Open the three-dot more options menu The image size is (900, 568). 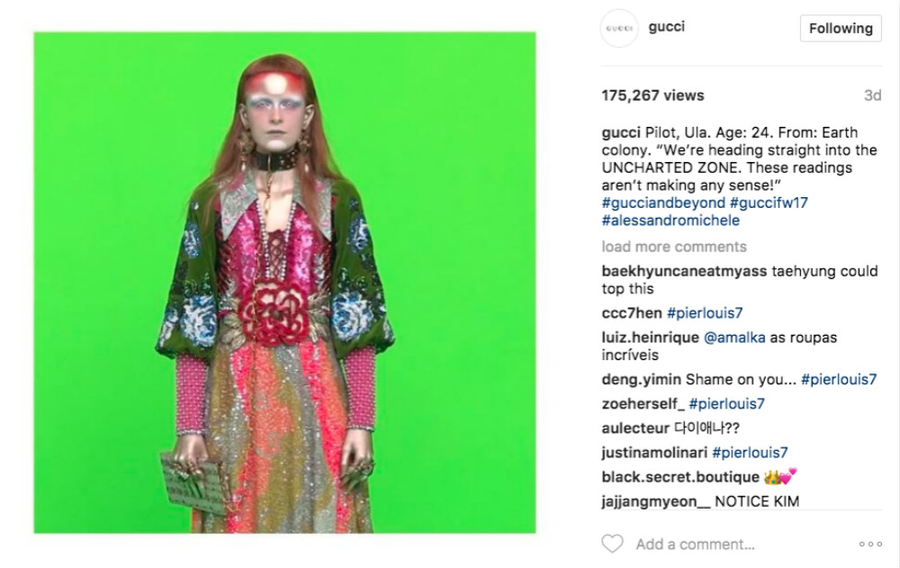click(x=870, y=544)
